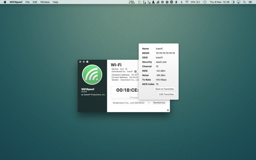Click Save to Favorites button
The width and height of the screenshot is (256, 160).
164,89
